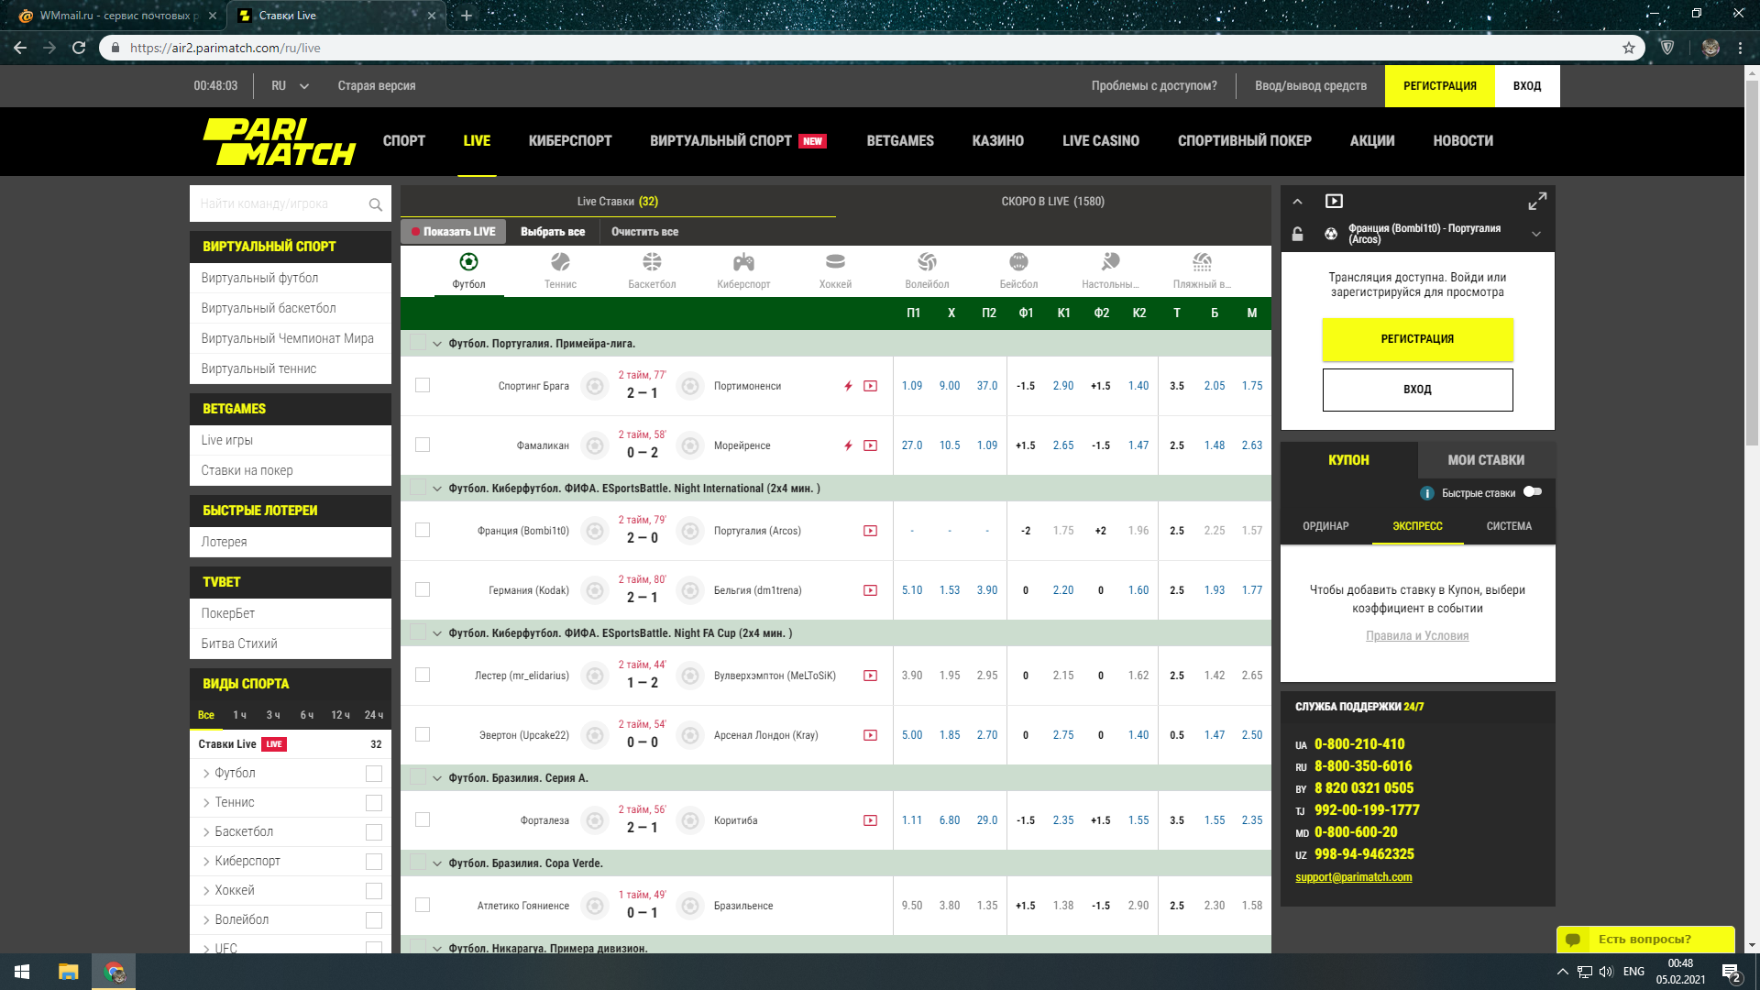Select the Table tennis icon
1760x990 pixels.
click(1110, 263)
